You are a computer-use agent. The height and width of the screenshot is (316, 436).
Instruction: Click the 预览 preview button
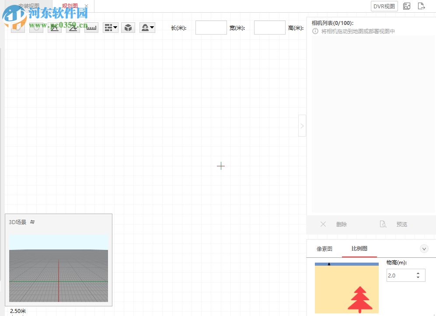tap(401, 224)
